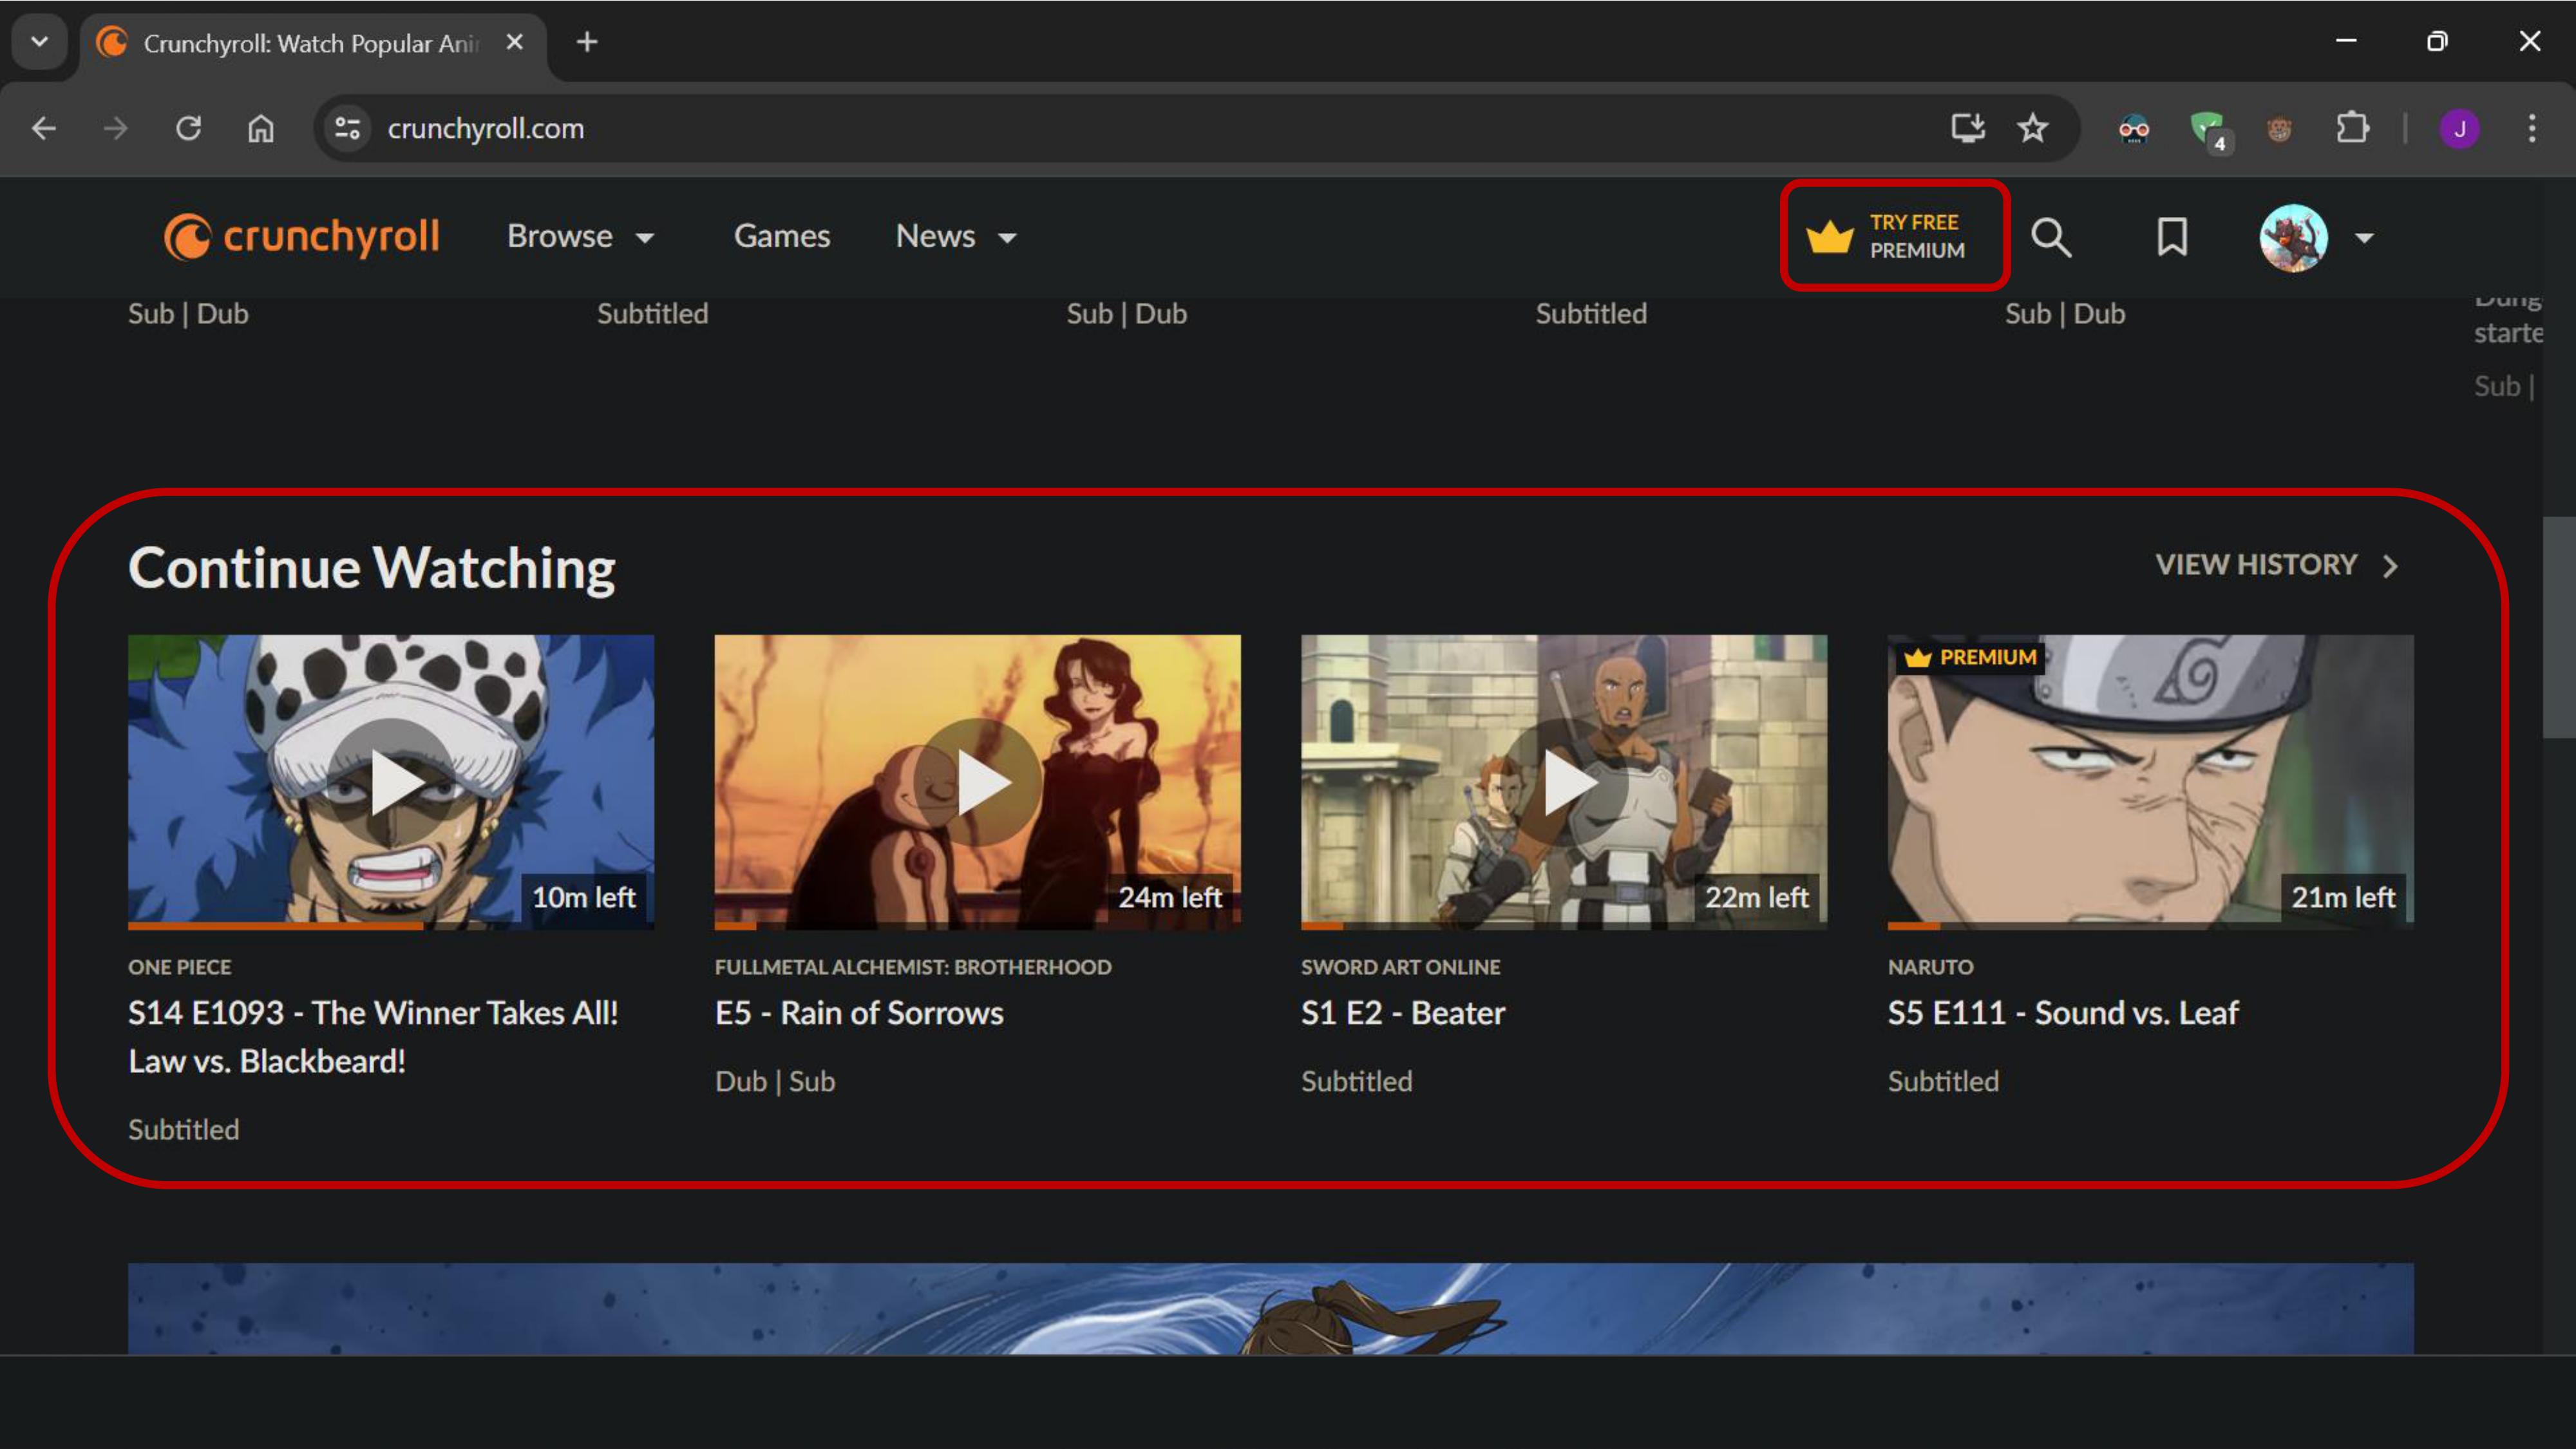This screenshot has width=2576, height=1449.
Task: Bookmark this page with star icon
Action: 2032,128
